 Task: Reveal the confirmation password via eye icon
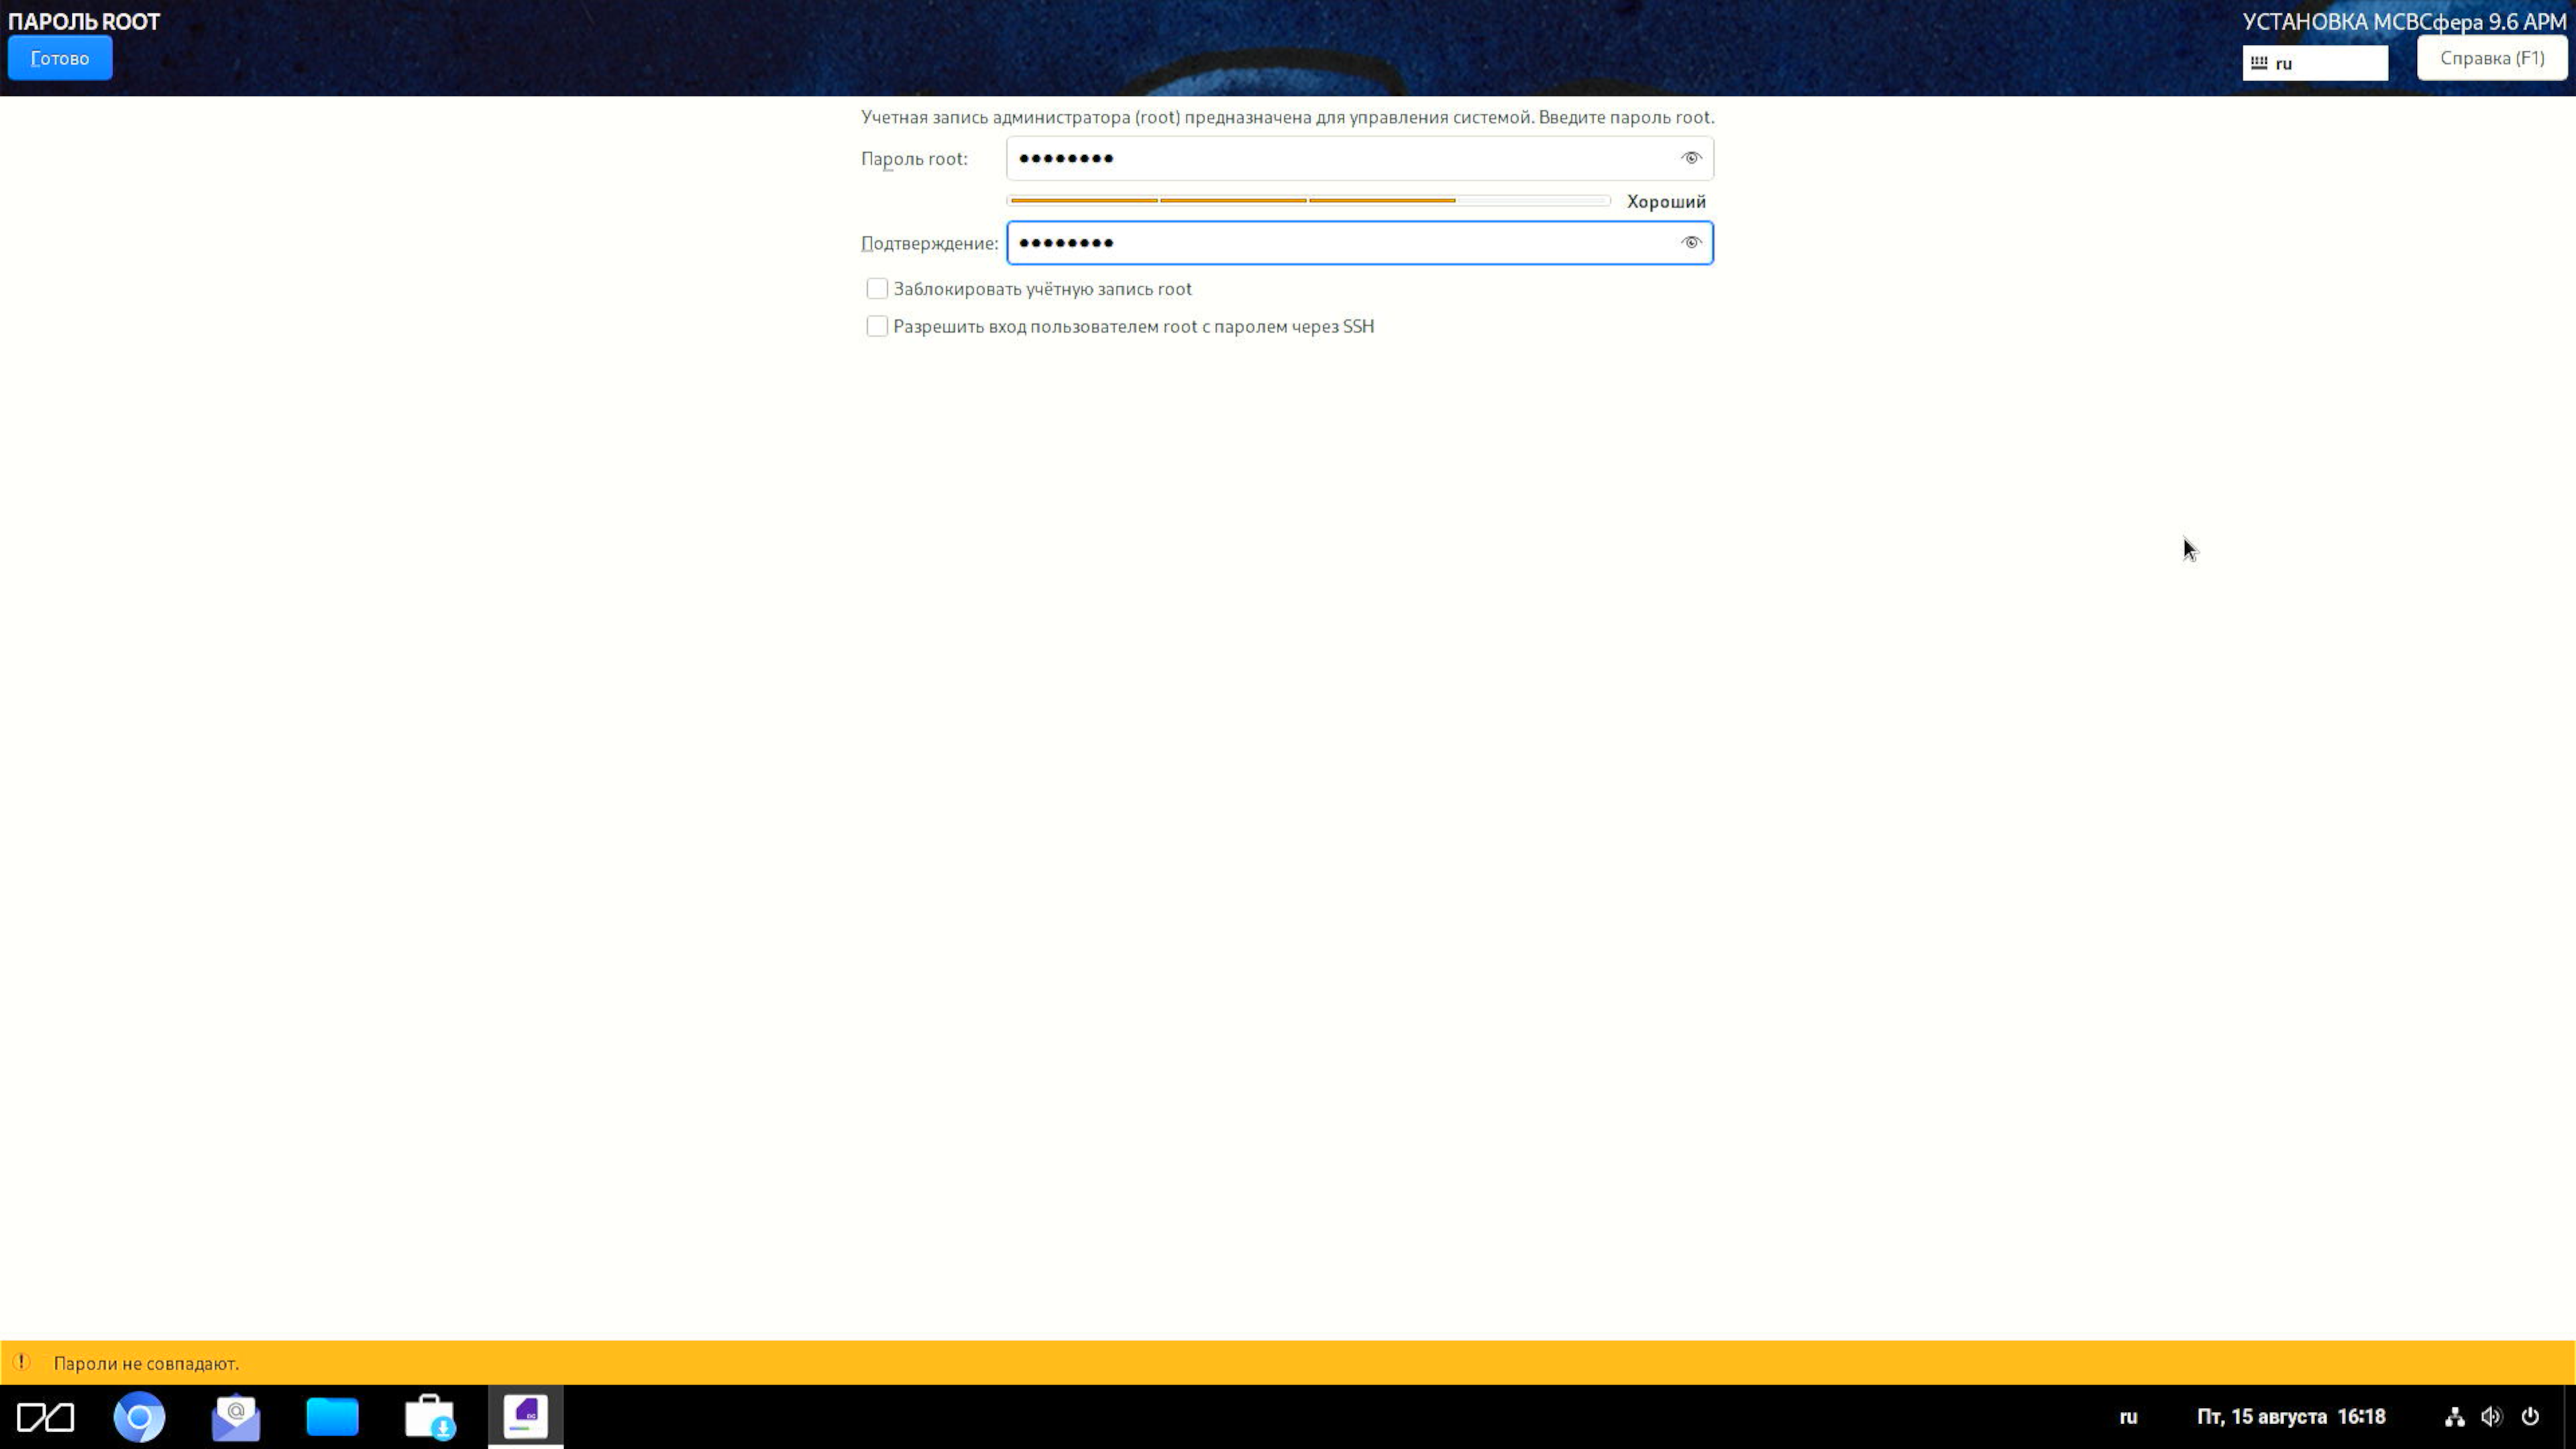coord(1690,243)
